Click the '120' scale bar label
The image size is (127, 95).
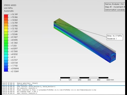tap(70, 80)
